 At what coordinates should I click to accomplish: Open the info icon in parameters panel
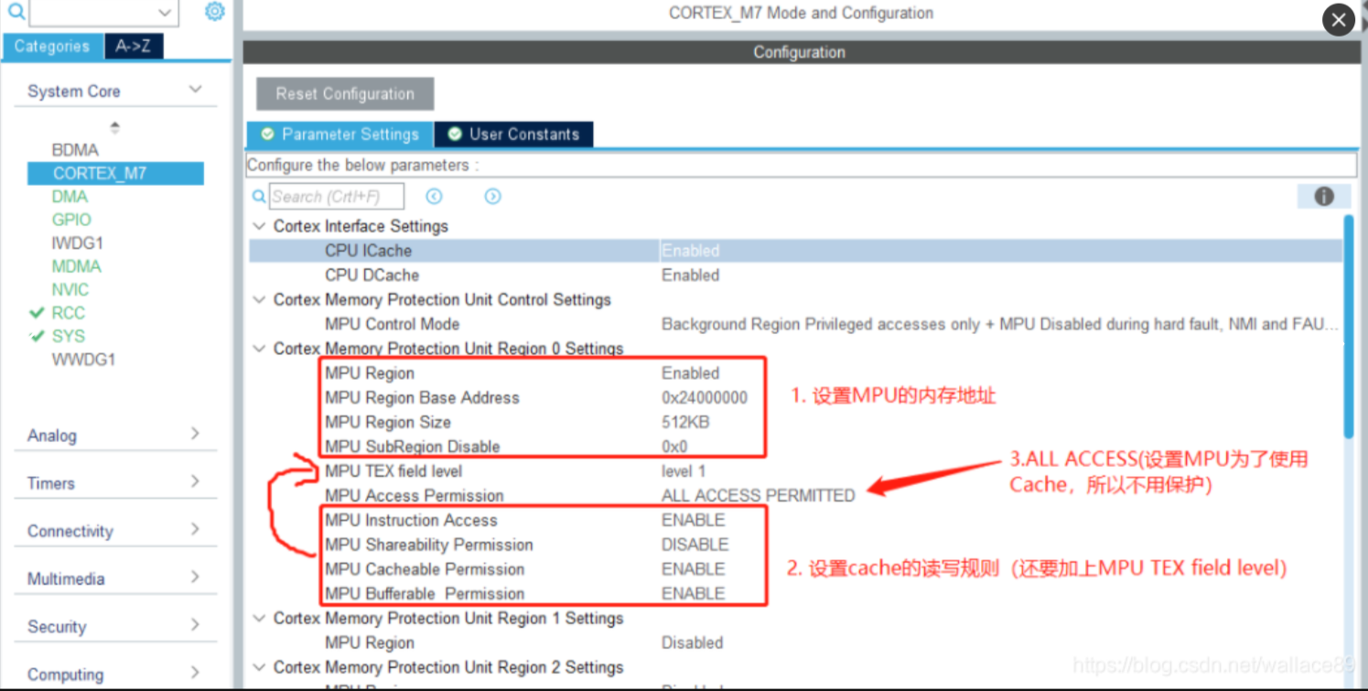coord(1323,196)
